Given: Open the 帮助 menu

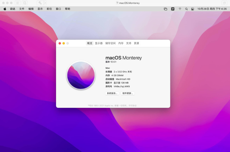Looking at the screenshot, I should [67, 9].
